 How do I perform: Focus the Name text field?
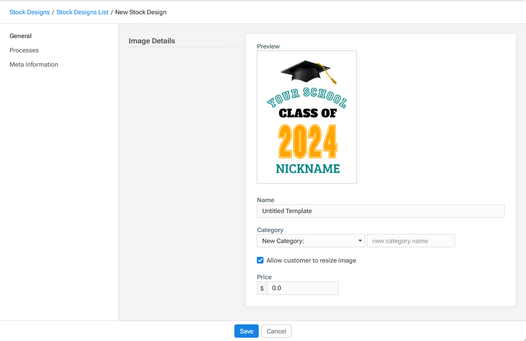[380, 211]
